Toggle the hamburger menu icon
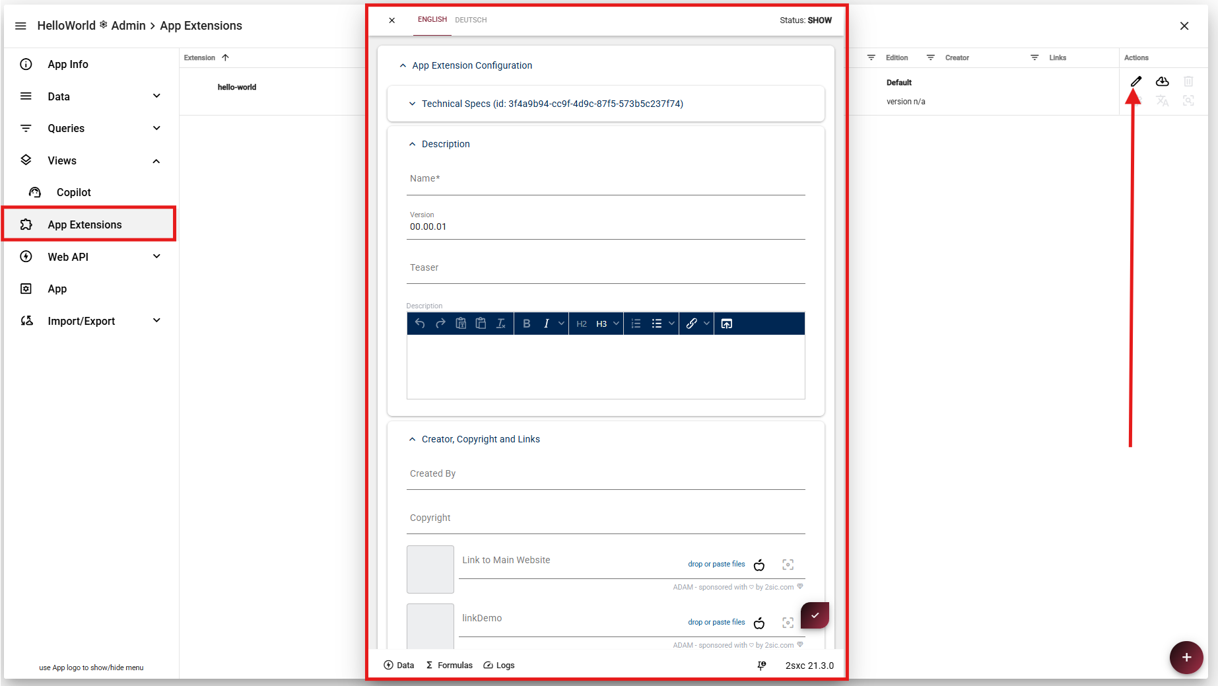Screen dimensions: 1218x686 20,26
